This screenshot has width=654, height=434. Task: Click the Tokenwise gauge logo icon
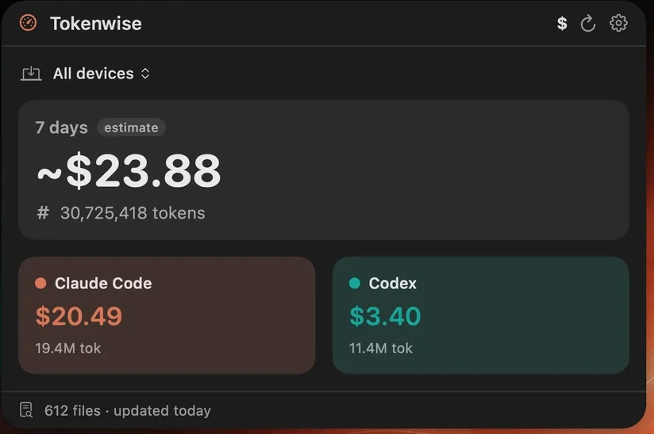coord(28,23)
